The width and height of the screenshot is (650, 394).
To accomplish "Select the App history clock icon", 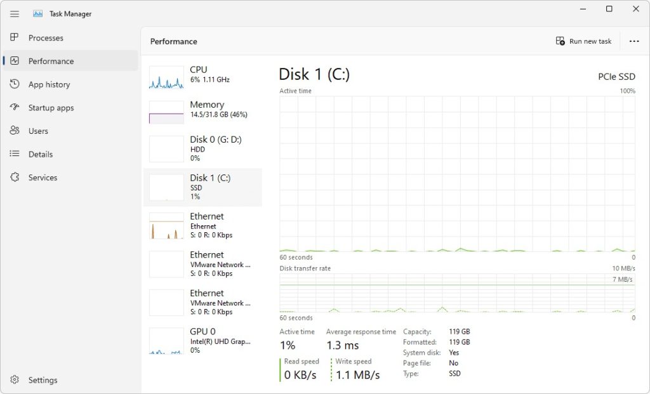I will (15, 84).
